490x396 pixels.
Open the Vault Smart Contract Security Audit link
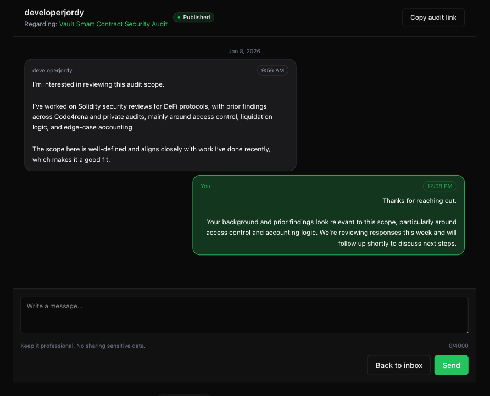[113, 24]
